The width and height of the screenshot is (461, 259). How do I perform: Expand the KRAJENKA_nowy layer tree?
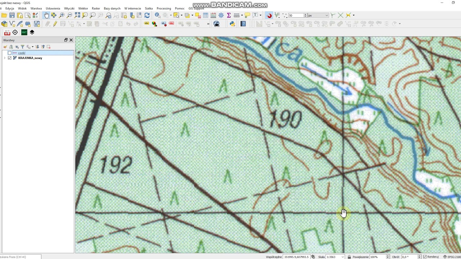point(4,58)
